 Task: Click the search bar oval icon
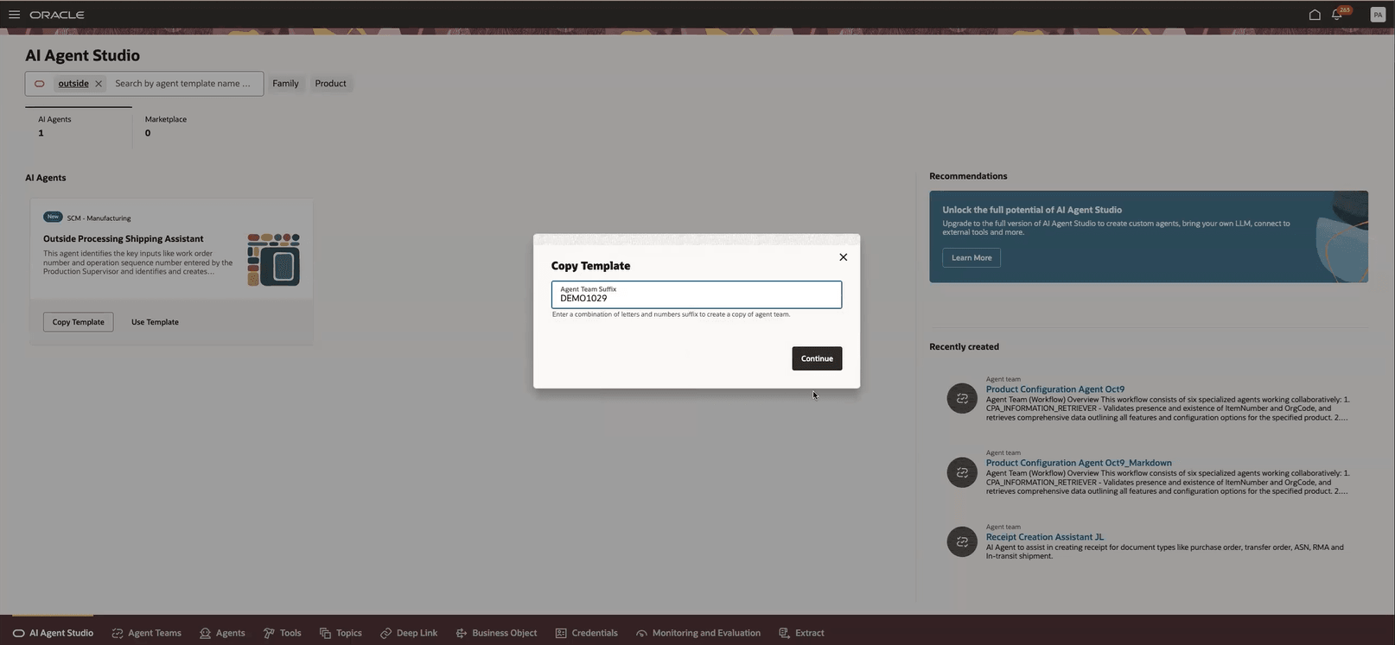[x=39, y=84]
